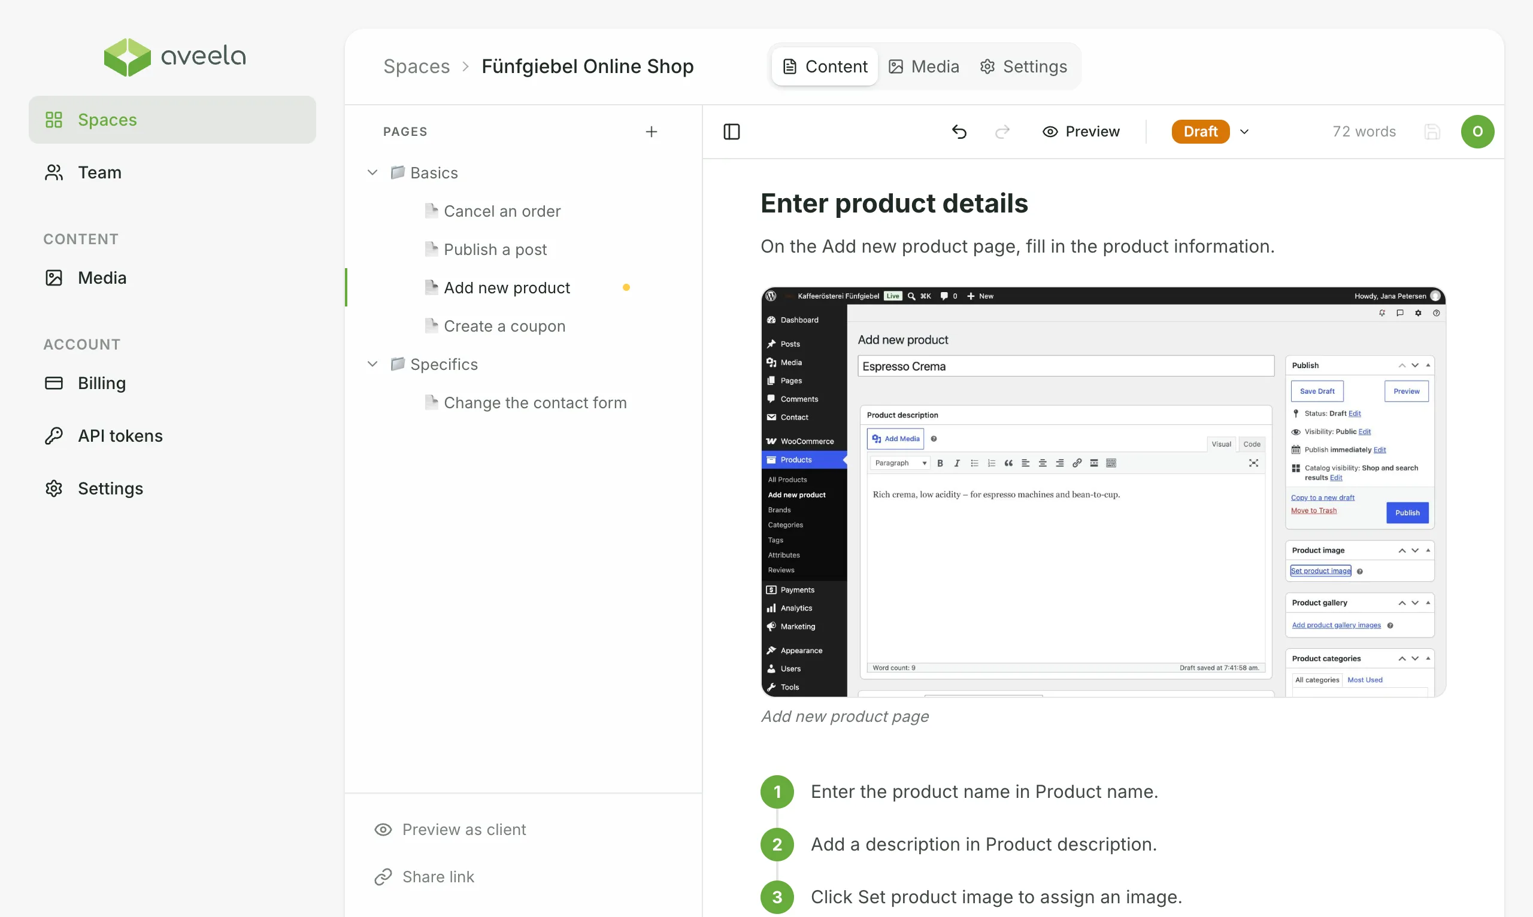Undo the last edit
This screenshot has height=917, width=1533.
click(x=959, y=132)
